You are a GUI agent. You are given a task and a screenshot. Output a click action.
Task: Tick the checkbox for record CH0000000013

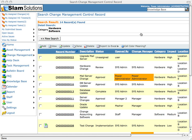[x=40, y=91]
